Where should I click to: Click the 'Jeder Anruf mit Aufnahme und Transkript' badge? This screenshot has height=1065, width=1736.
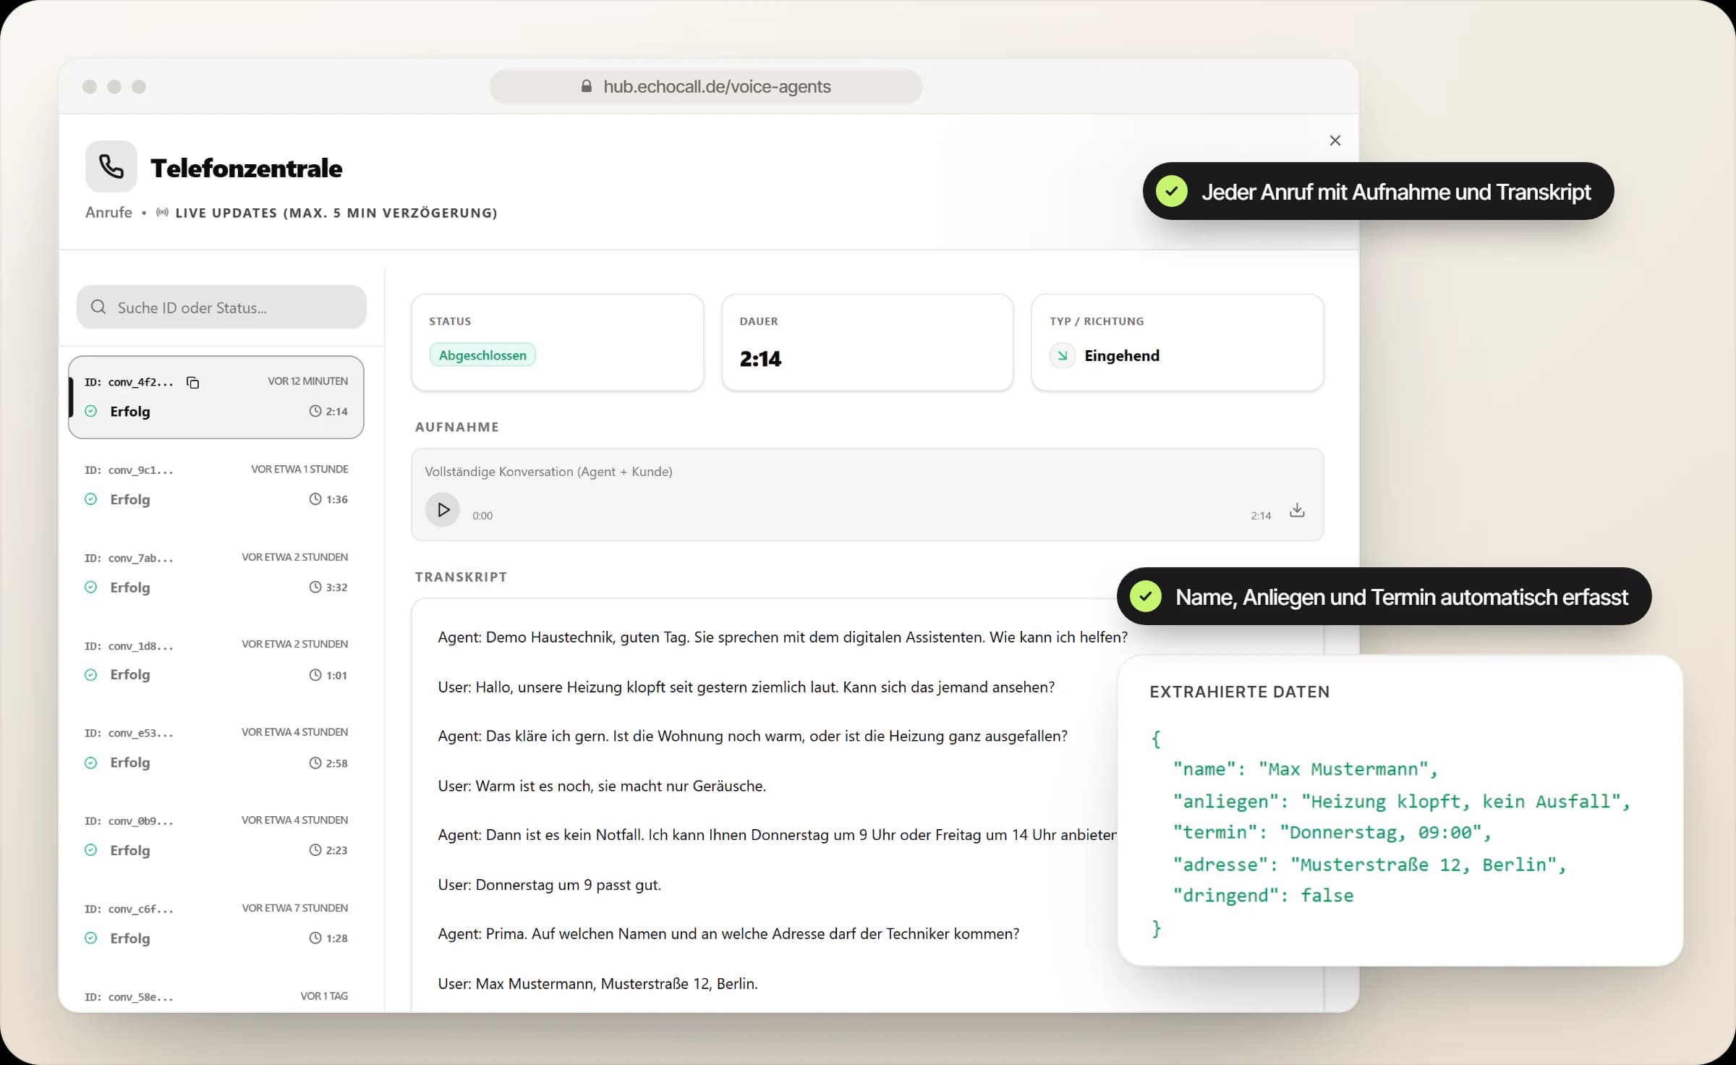1378,191
